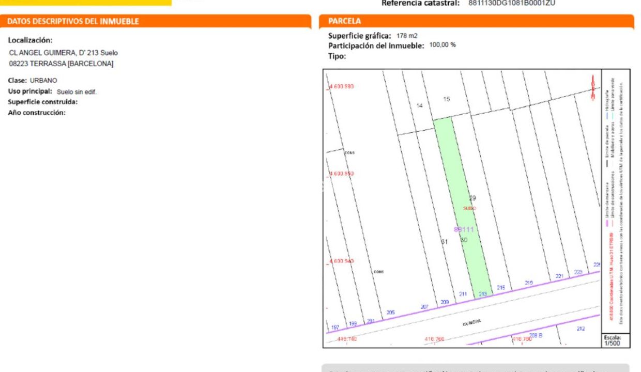This screenshot has height=372, width=641.
Task: Pick street number 211 on the map
Action: click(x=463, y=295)
